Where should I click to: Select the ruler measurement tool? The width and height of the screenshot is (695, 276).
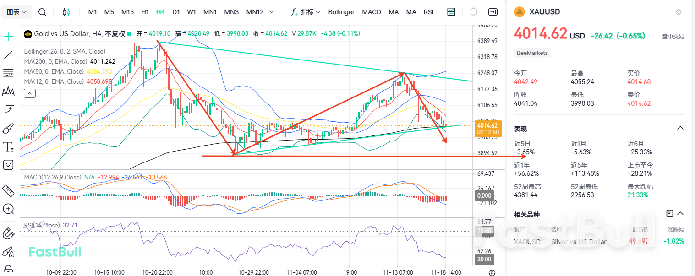pos(8,190)
